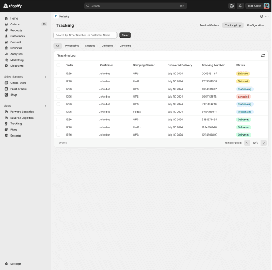This screenshot has height=270, width=272.
Task: Click the Kelinky app logo
Action: coord(56,16)
